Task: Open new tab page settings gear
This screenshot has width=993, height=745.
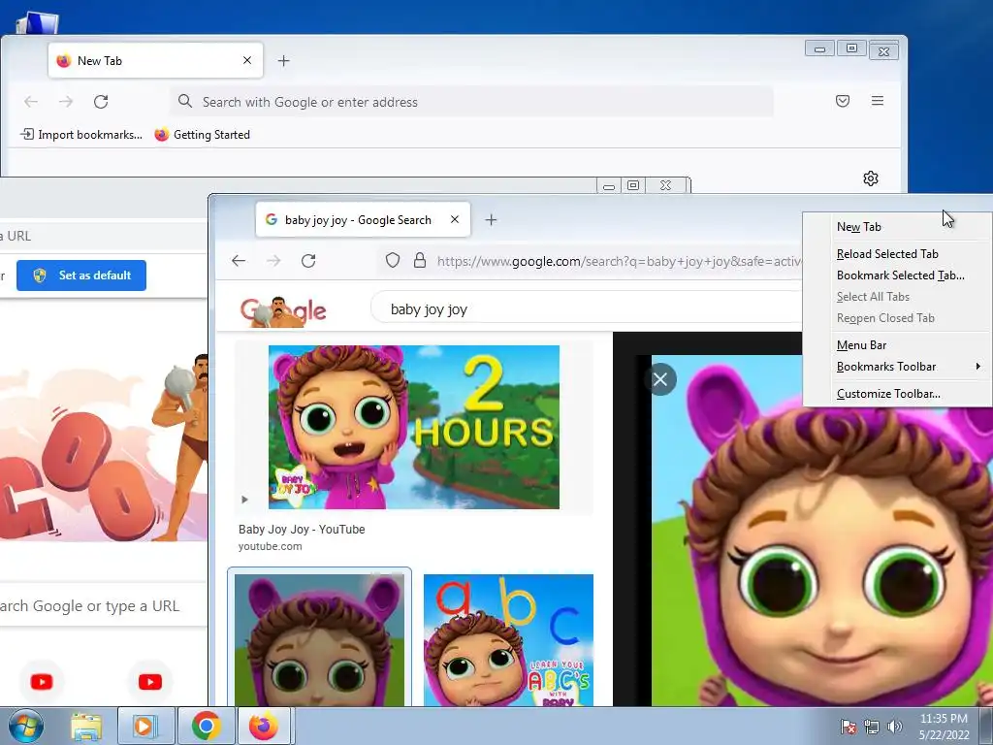Action: pos(871,178)
